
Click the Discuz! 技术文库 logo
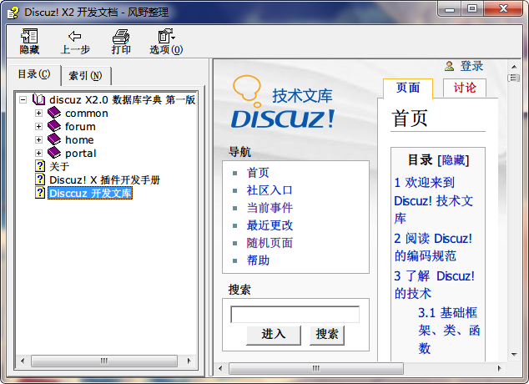[283, 103]
